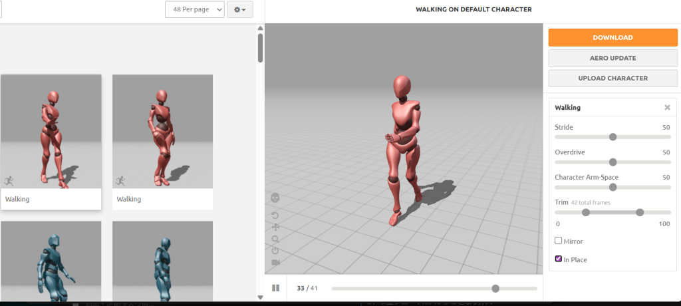Image resolution: width=681 pixels, height=306 pixels.
Task: Click the power icon in viewport
Action: pyautogui.click(x=275, y=251)
